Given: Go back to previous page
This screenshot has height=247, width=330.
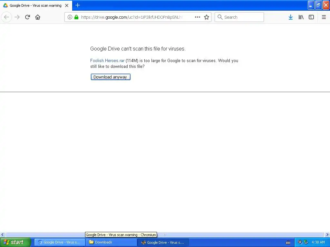Looking at the screenshot, I should coord(6,17).
